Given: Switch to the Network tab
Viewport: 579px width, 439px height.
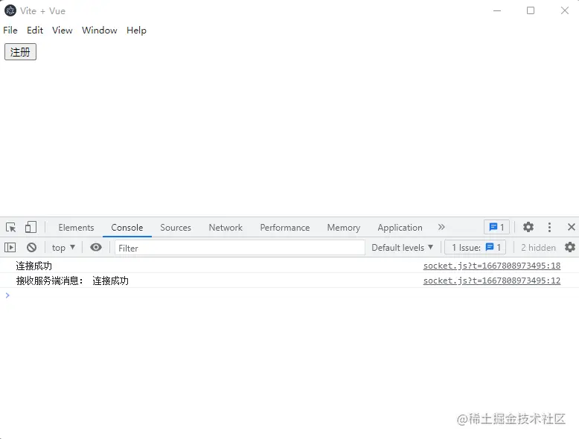Looking at the screenshot, I should tap(225, 228).
